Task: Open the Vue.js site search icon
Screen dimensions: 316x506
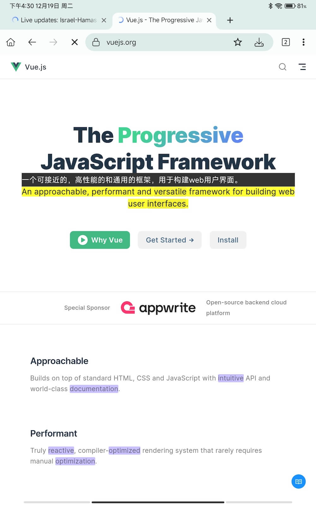Action: tap(283, 67)
